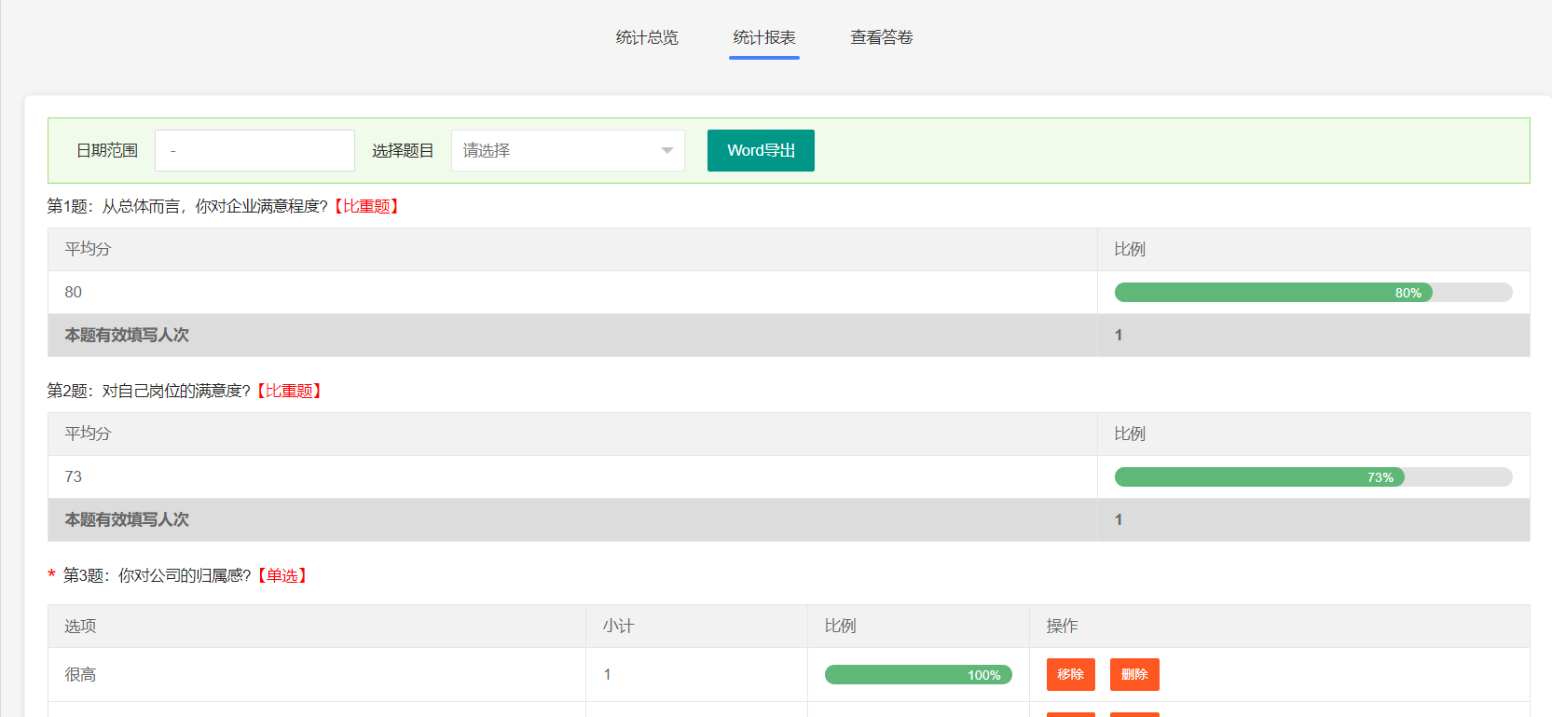Viewport: 1552px width, 717px height.
Task: Click the 操作 column header
Action: 1062,626
